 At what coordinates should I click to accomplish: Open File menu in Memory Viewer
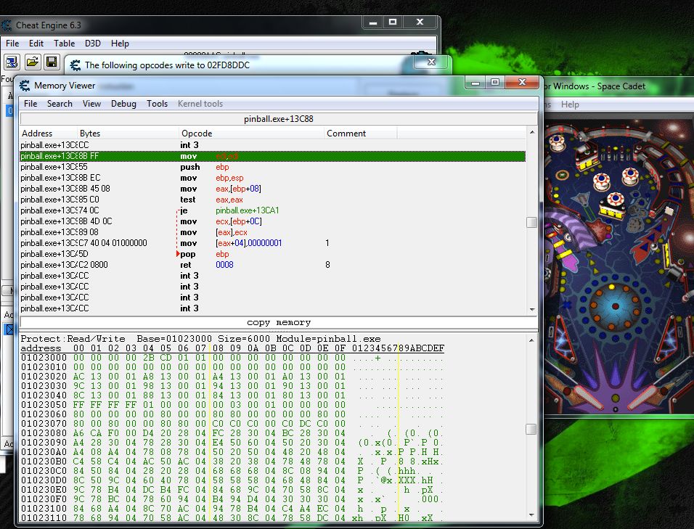pos(30,104)
